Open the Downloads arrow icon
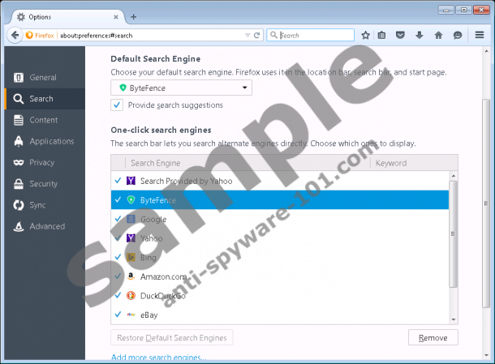Viewport: 495px width, 364px height. coord(420,35)
